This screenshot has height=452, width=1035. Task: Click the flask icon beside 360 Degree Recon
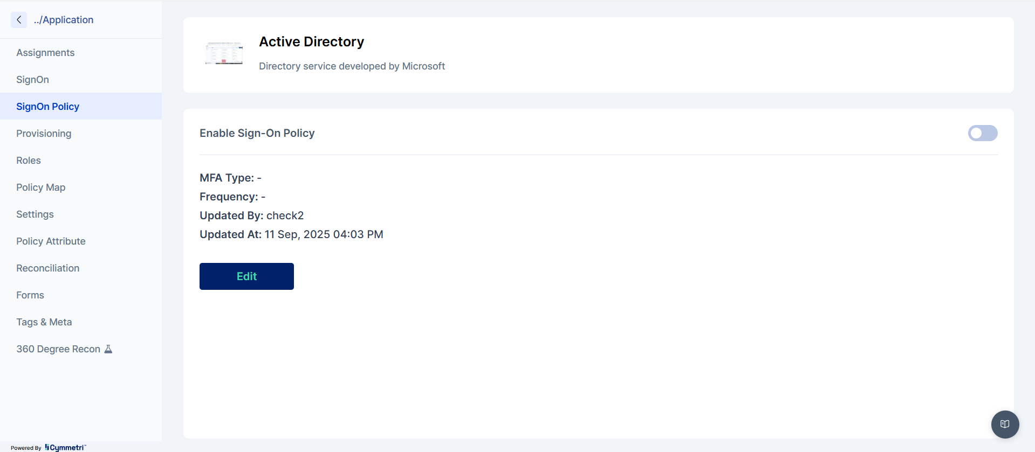point(108,349)
